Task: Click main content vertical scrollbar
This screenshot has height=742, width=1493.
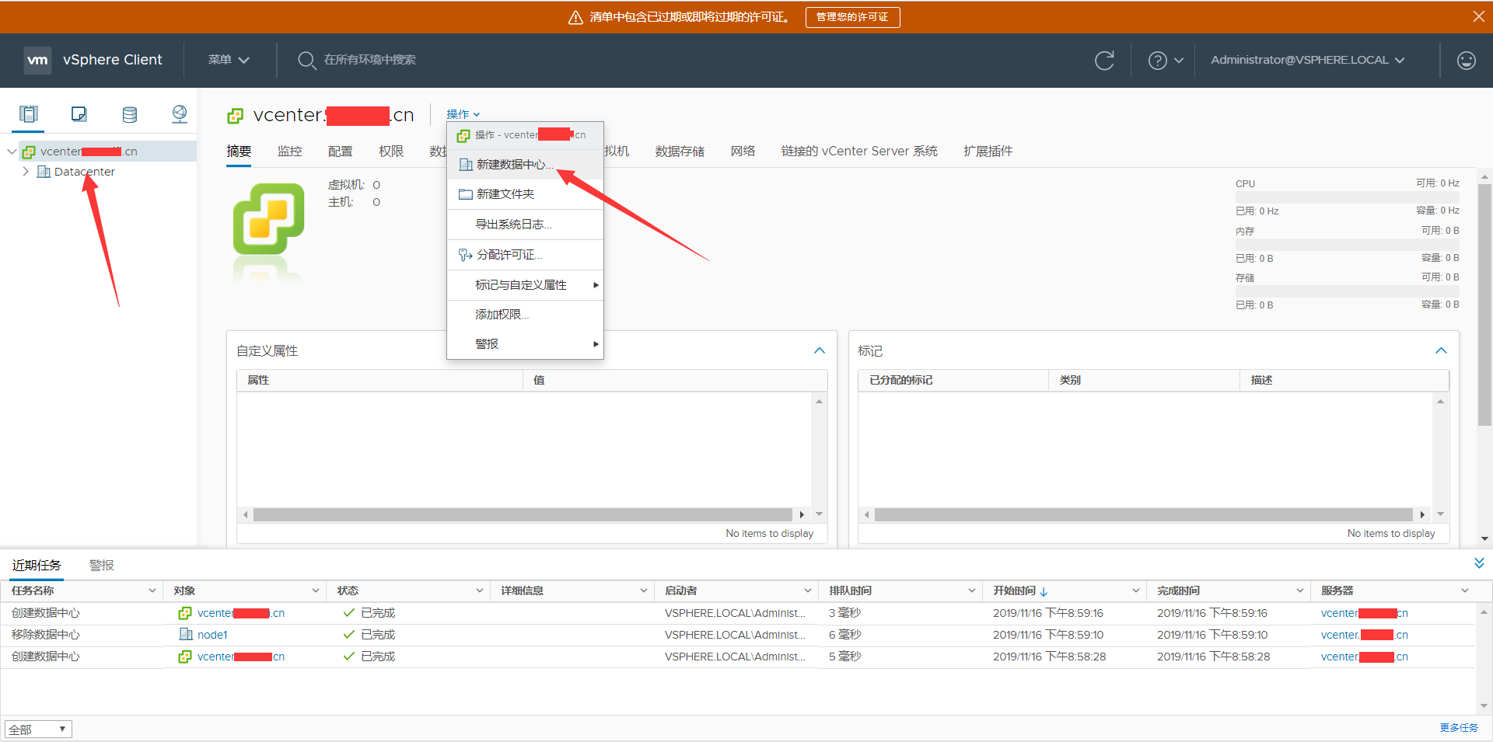Action: pyautogui.click(x=1484, y=305)
